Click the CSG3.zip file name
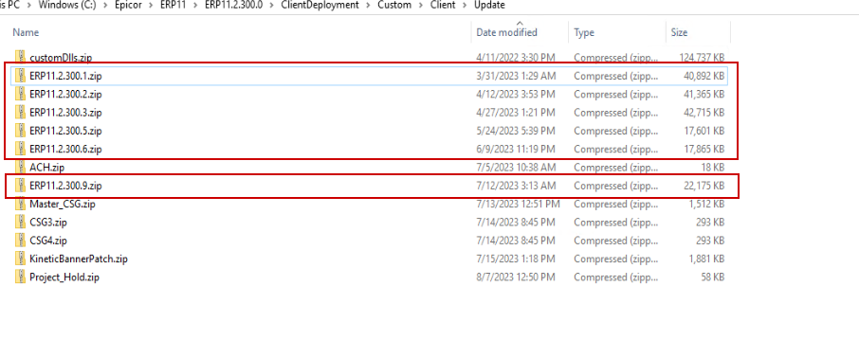The height and width of the screenshot is (358, 859). coord(48,223)
